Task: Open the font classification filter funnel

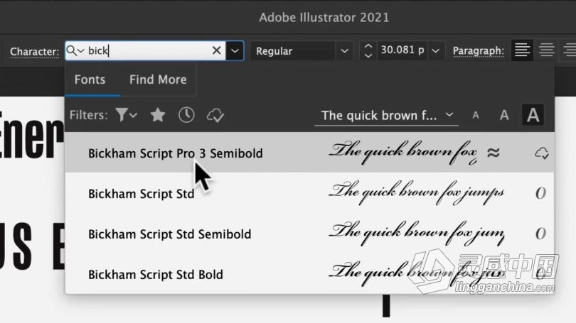Action: [126, 115]
